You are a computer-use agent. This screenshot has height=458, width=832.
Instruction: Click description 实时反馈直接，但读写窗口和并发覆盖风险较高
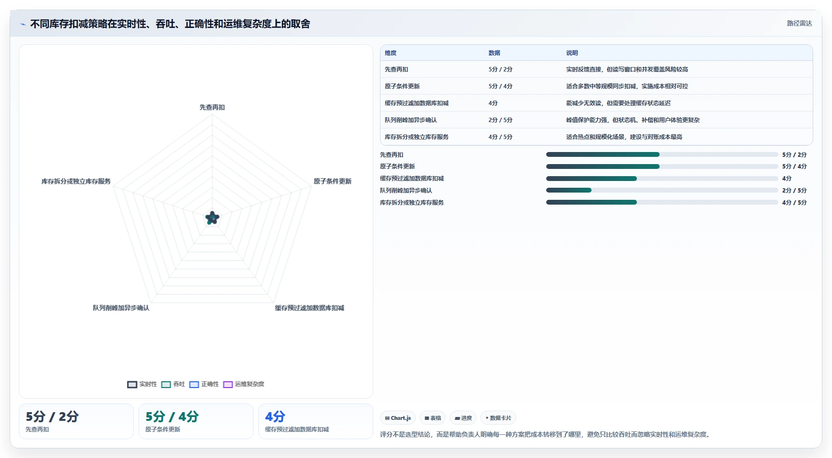coord(627,69)
